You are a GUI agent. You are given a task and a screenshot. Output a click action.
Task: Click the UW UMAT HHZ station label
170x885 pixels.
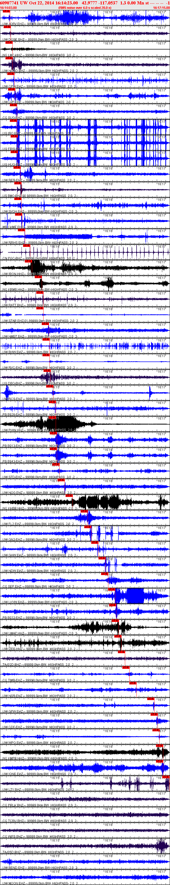[40, 633]
